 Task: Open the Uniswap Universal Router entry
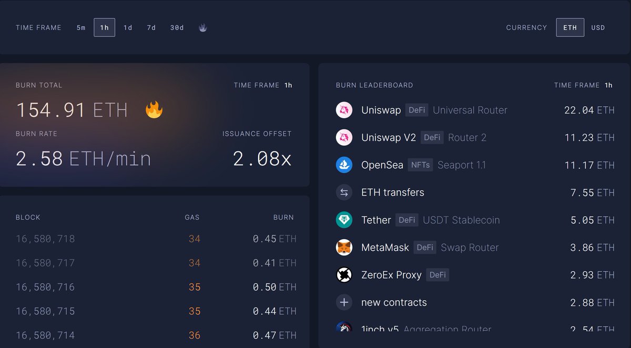tap(475, 110)
